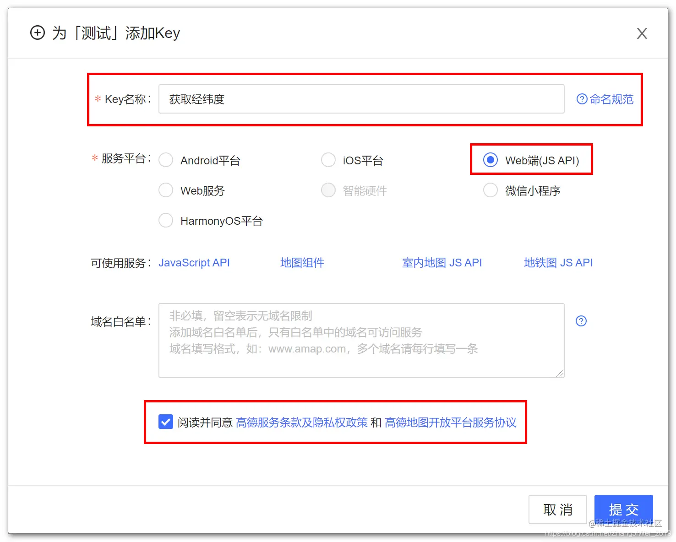View 高德服务条款及隐私权政策 terms
The height and width of the screenshot is (542, 676).
coord(302,423)
